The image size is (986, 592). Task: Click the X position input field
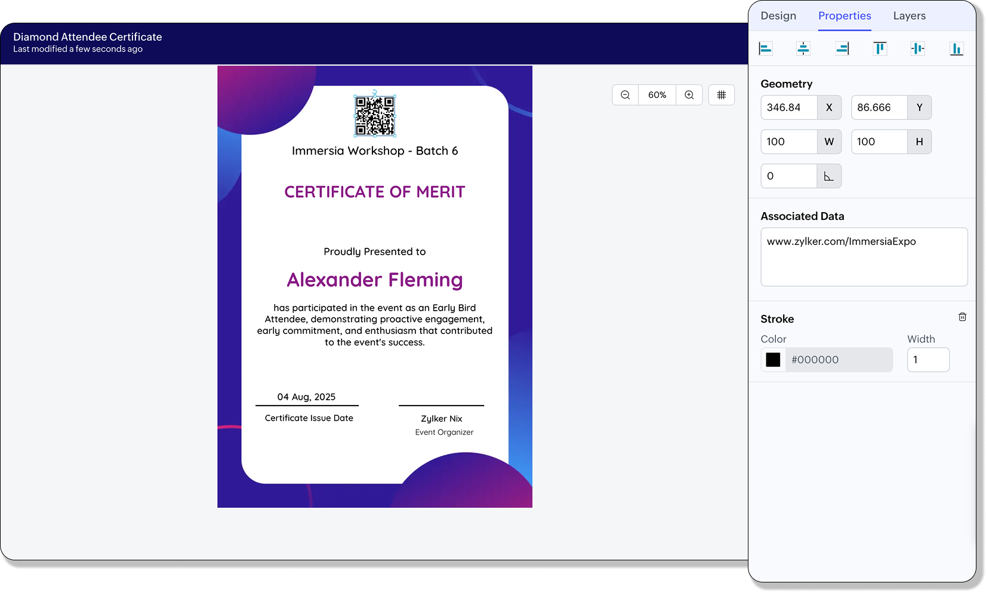(x=788, y=108)
